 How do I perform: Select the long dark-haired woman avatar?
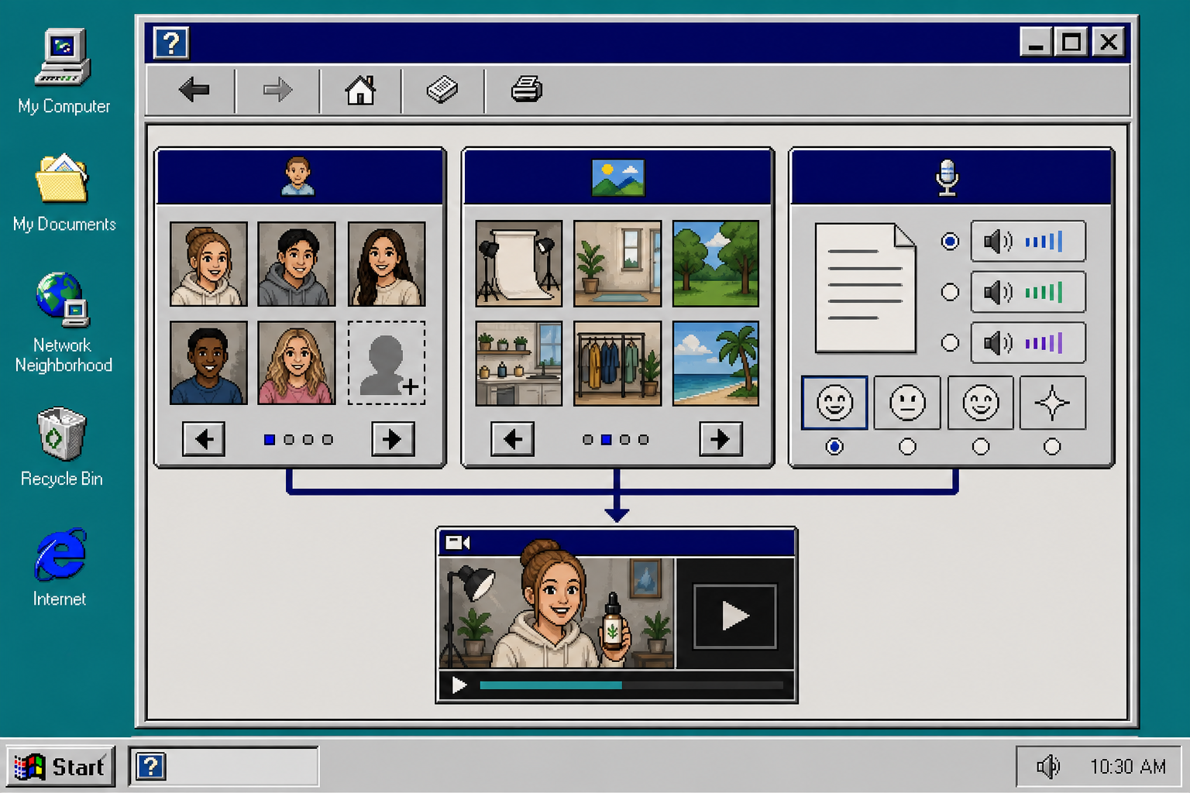(x=387, y=264)
